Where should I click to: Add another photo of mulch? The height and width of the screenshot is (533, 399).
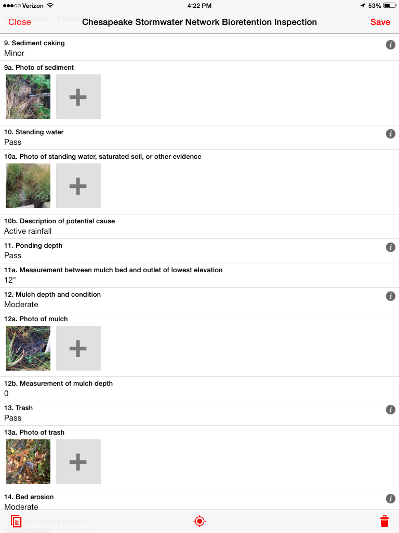pyautogui.click(x=78, y=348)
